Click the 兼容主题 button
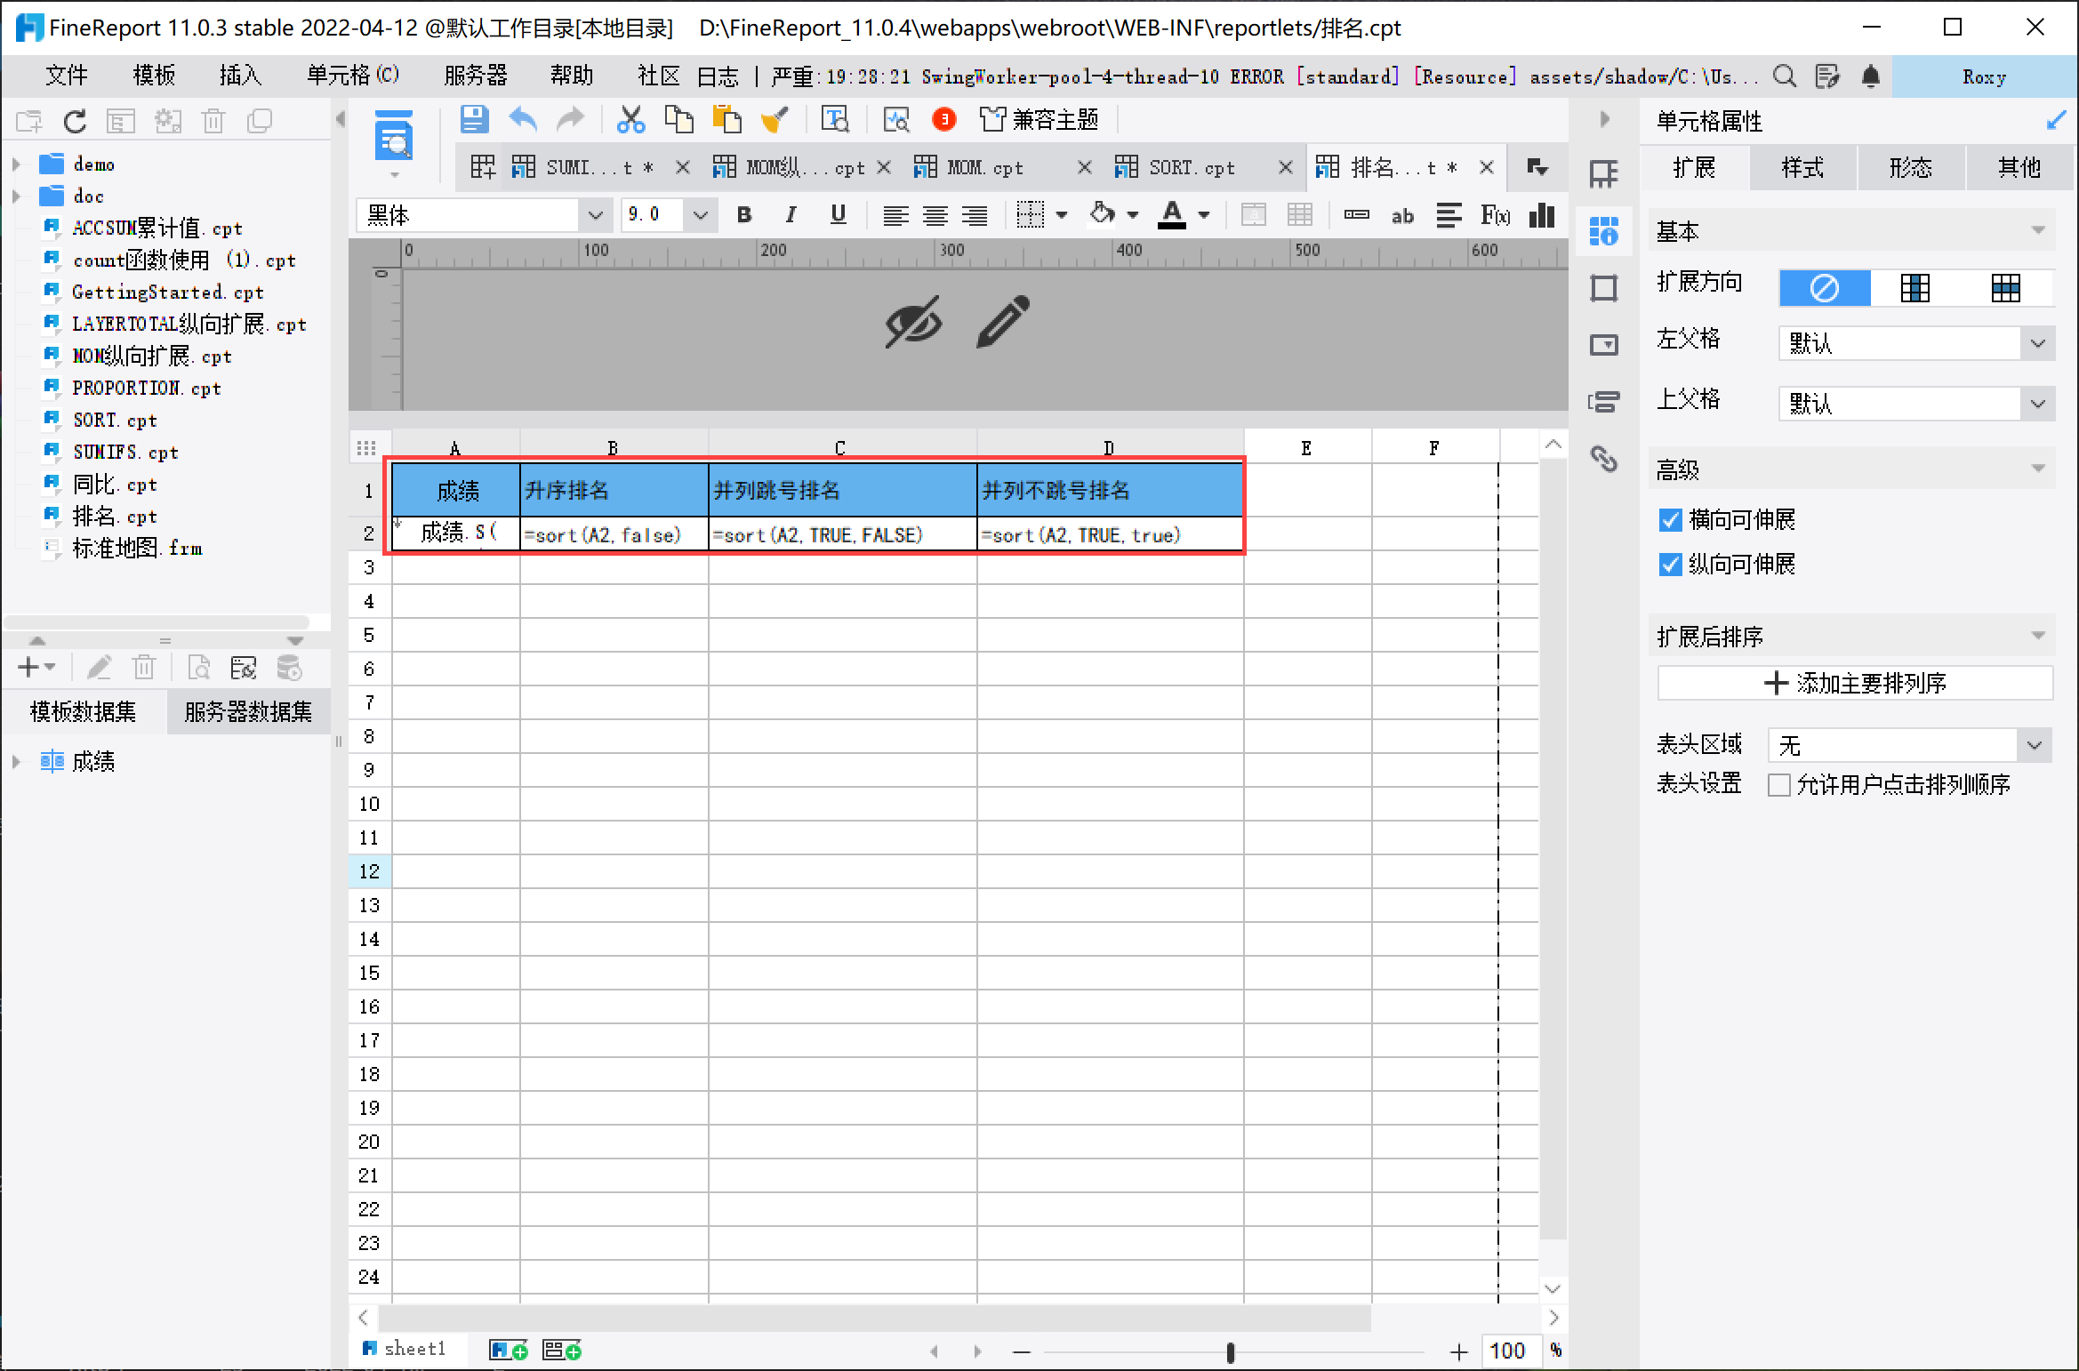 1039,119
